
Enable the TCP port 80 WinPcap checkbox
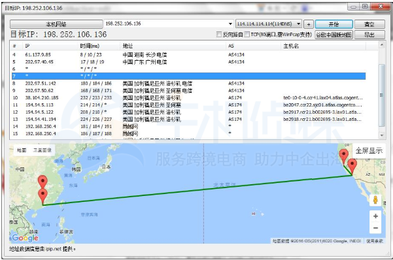(247, 35)
